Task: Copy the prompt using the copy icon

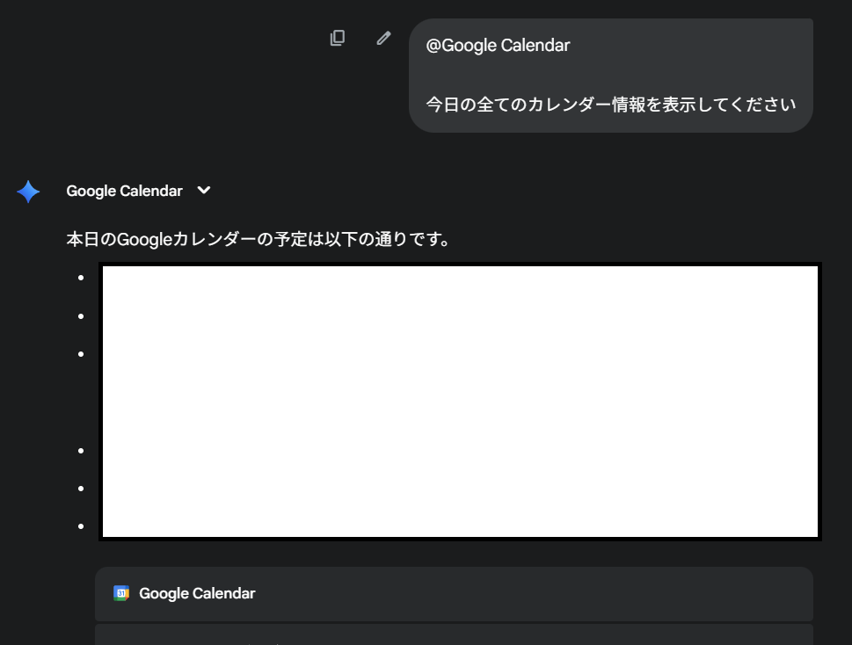Action: (338, 38)
